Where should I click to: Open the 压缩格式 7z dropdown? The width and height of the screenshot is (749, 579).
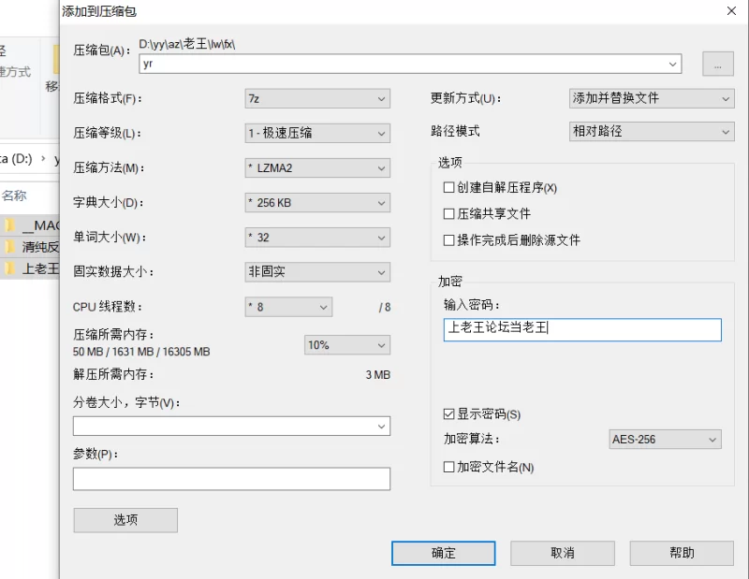(317, 99)
